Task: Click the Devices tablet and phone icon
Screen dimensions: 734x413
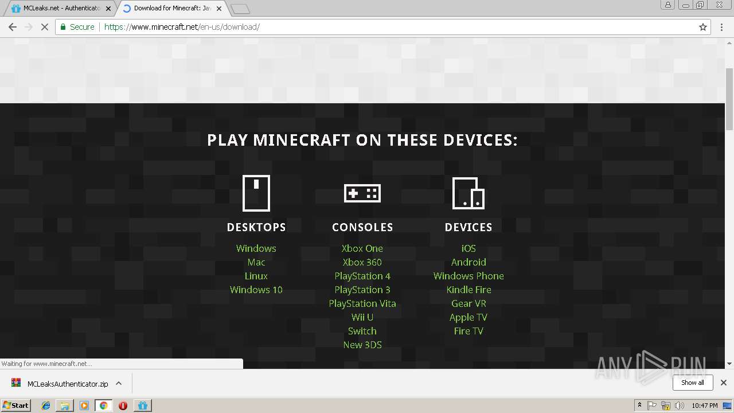Action: click(x=468, y=193)
